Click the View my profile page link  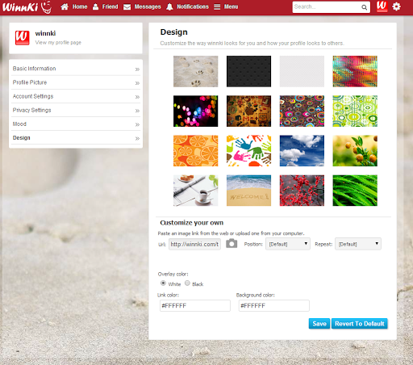[x=58, y=43]
